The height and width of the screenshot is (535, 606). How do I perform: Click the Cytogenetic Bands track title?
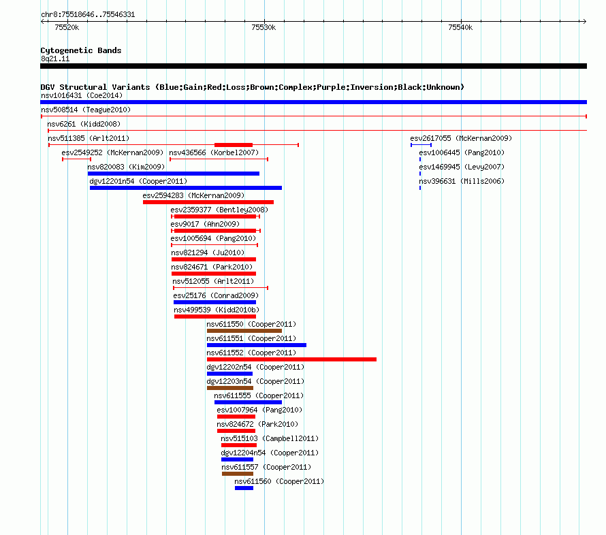pyautogui.click(x=81, y=50)
